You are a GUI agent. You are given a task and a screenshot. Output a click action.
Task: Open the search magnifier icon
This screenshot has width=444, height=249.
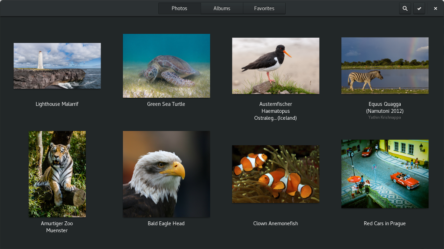pos(405,8)
